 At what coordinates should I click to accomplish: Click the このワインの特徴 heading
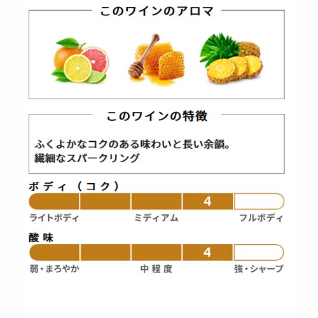(x=157, y=116)
